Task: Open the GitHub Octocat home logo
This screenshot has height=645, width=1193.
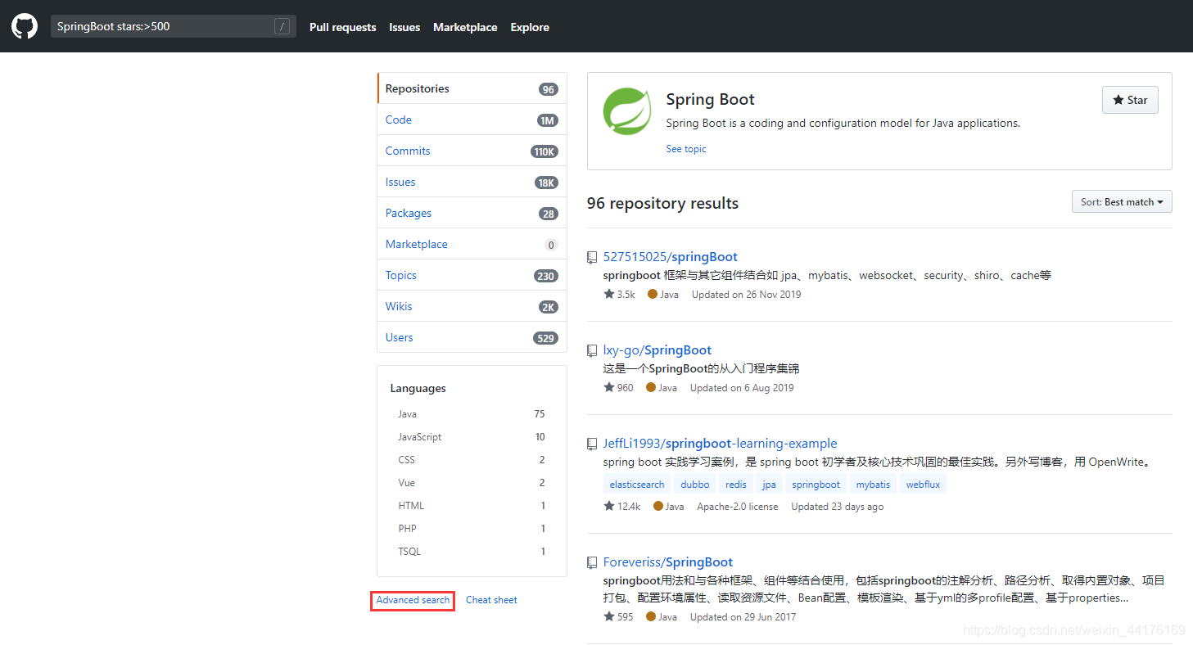Action: pyautogui.click(x=25, y=26)
